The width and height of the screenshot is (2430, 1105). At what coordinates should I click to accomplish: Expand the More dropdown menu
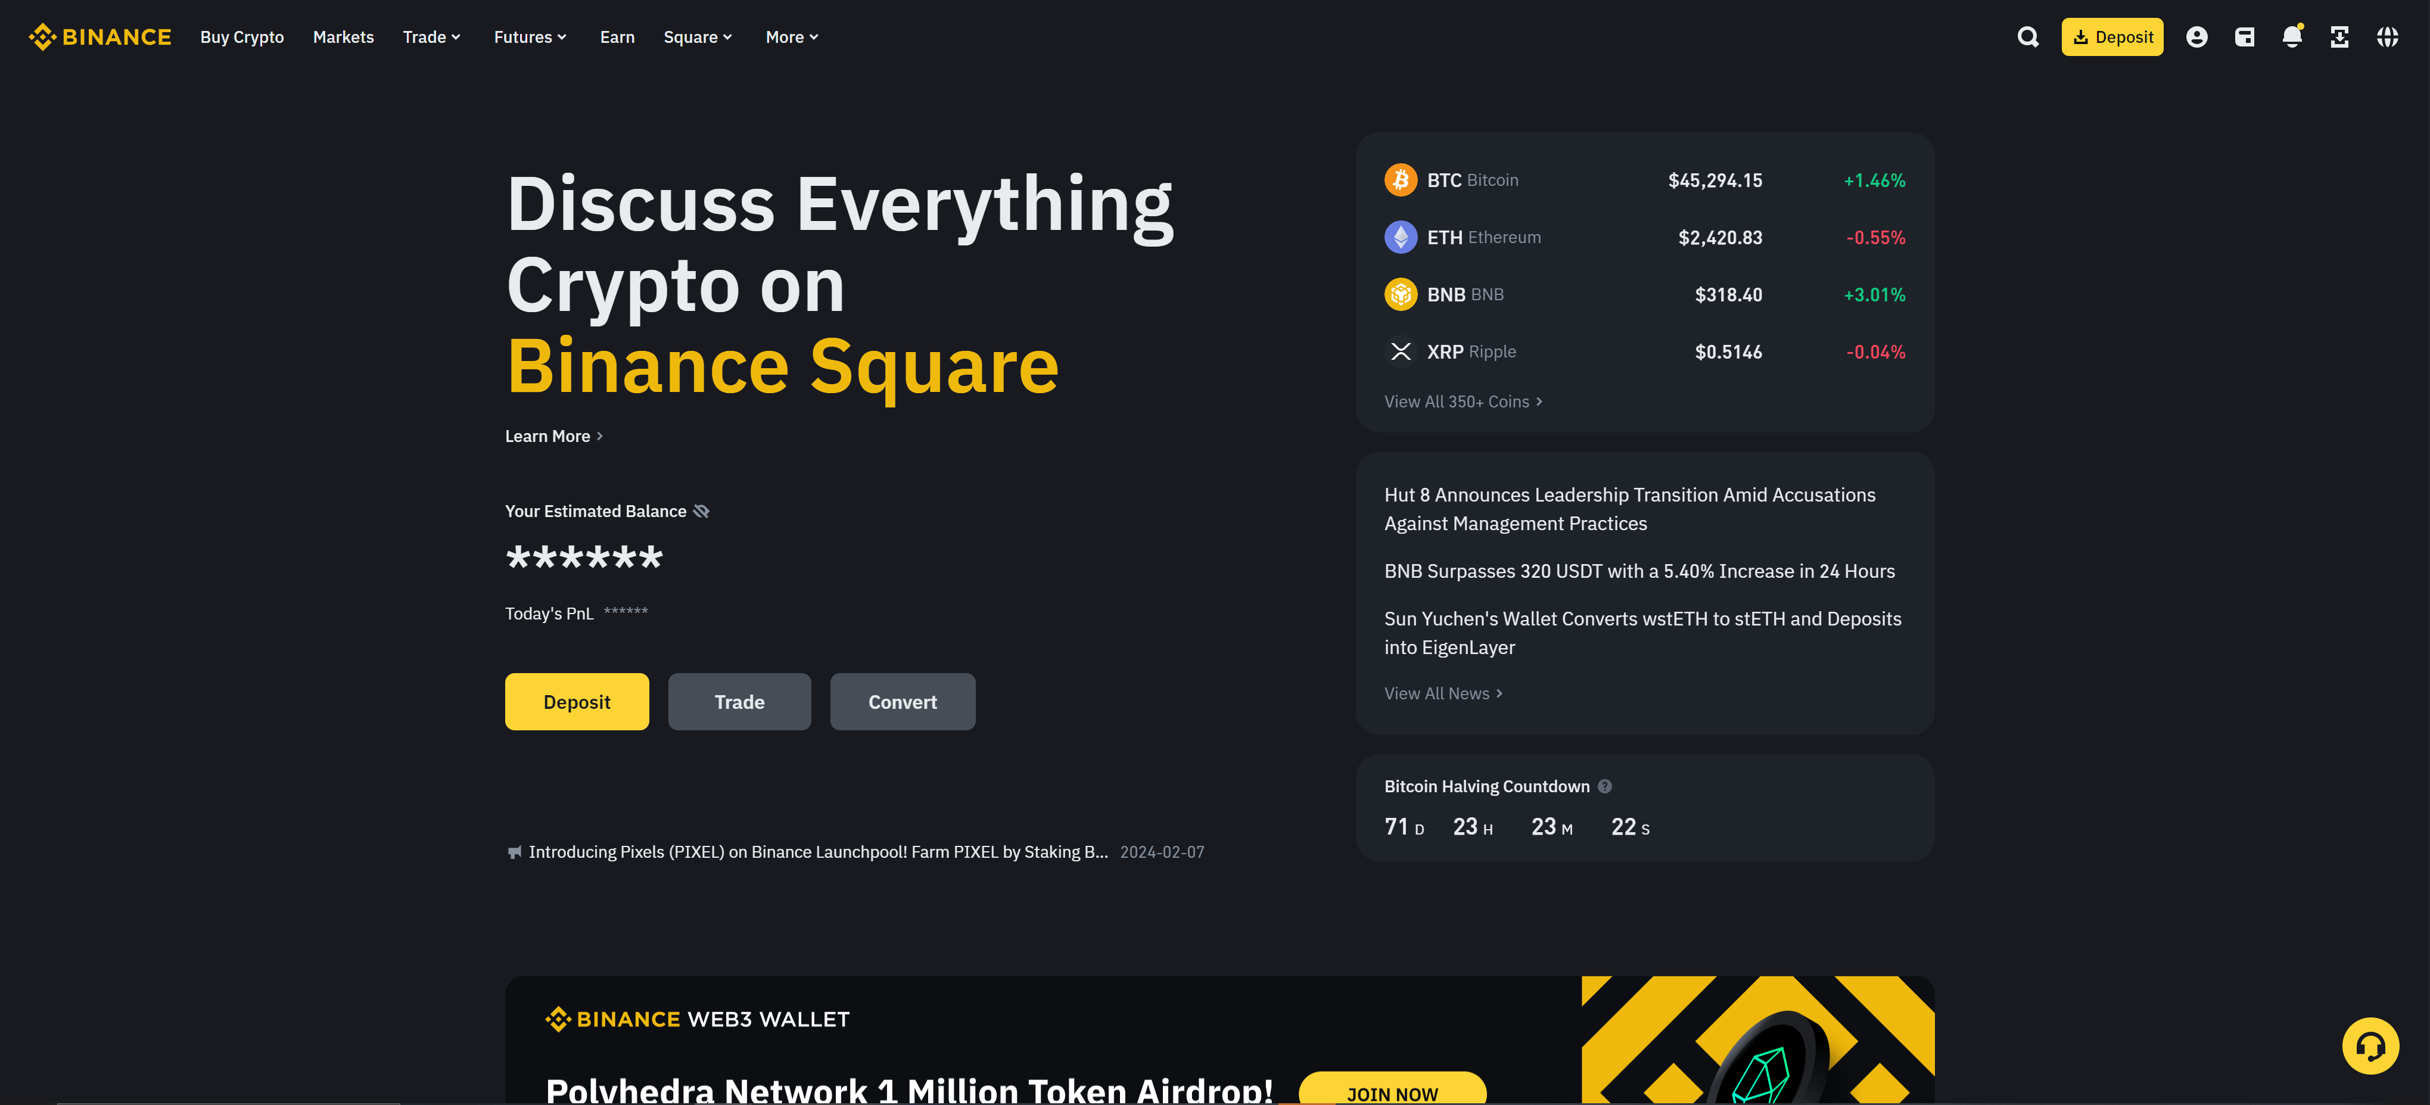[792, 37]
